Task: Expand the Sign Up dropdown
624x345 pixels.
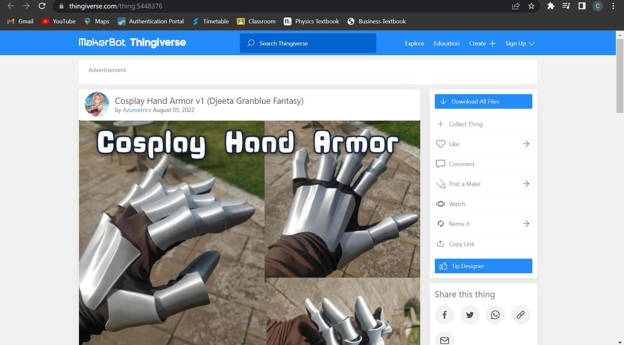Action: pyautogui.click(x=519, y=43)
